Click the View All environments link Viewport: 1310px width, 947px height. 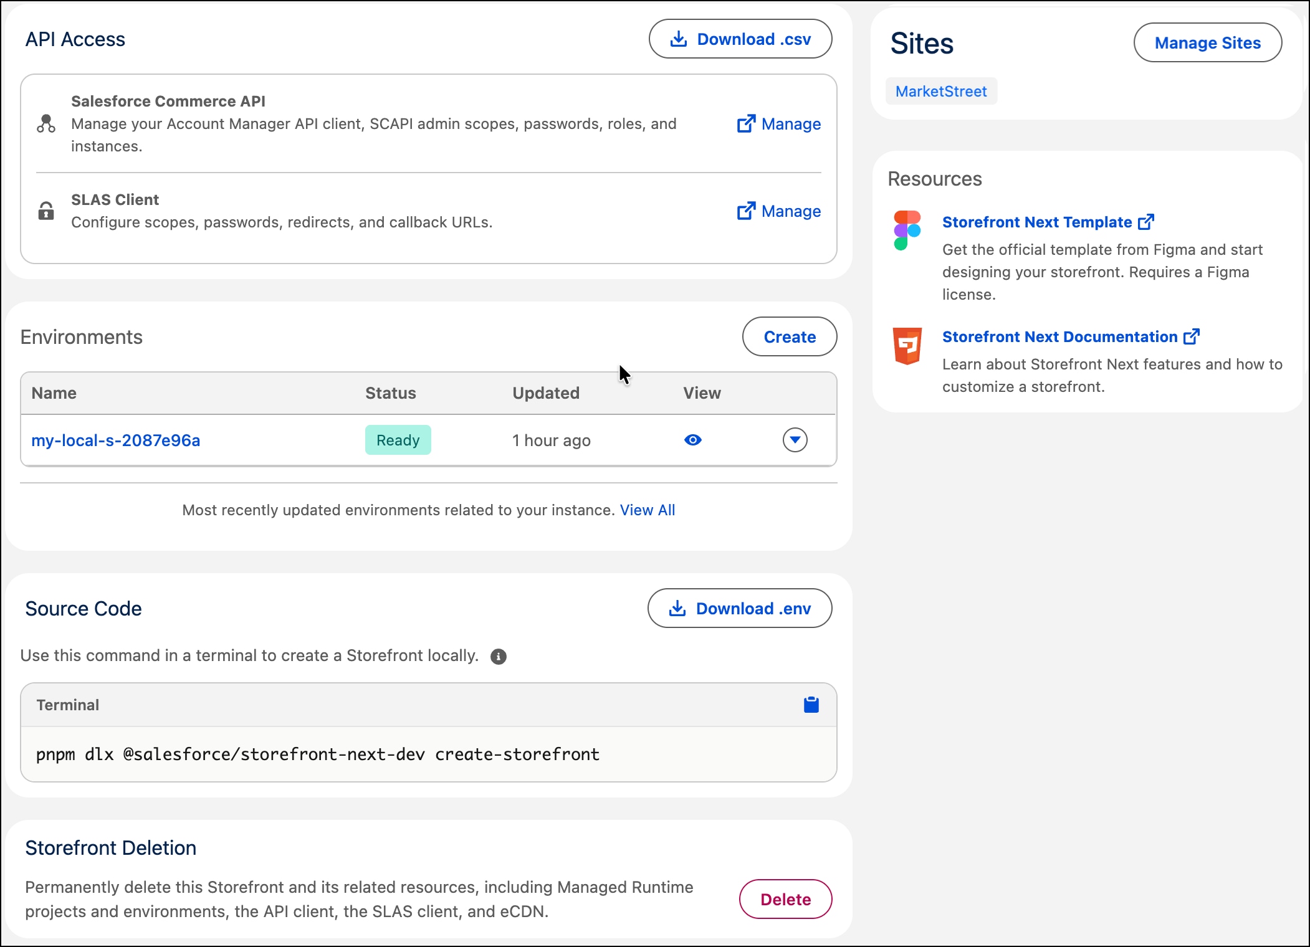click(x=648, y=510)
